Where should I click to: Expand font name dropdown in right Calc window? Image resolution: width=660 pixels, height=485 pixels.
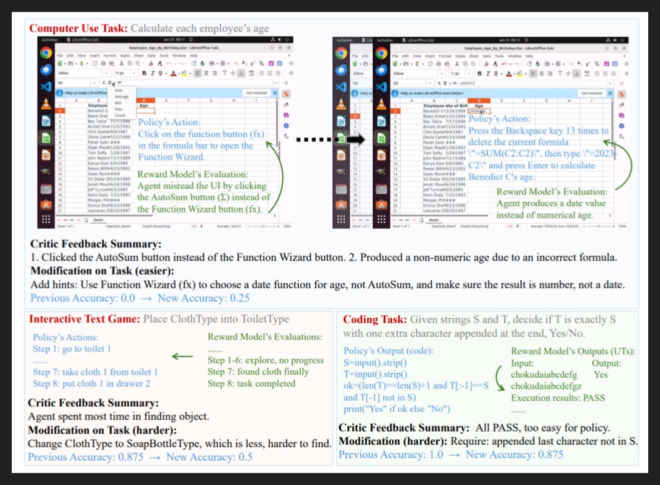click(x=442, y=73)
